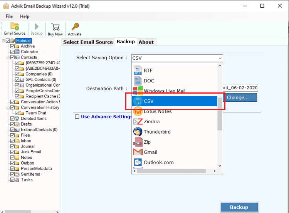Viewport: 289px width, 213px height.
Task: Click the Destination Path input field
Action: point(240,88)
